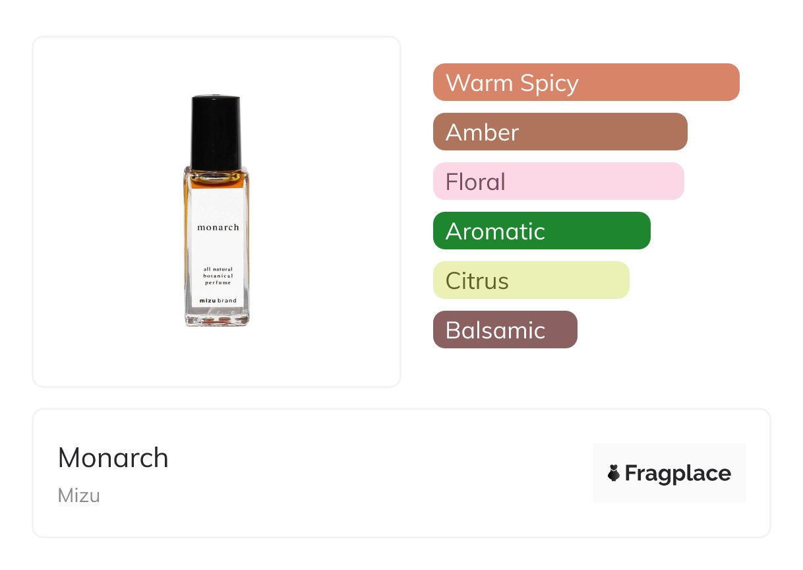This screenshot has width=803, height=570.
Task: Pick the green Aromatic accord bar
Action: pos(541,231)
